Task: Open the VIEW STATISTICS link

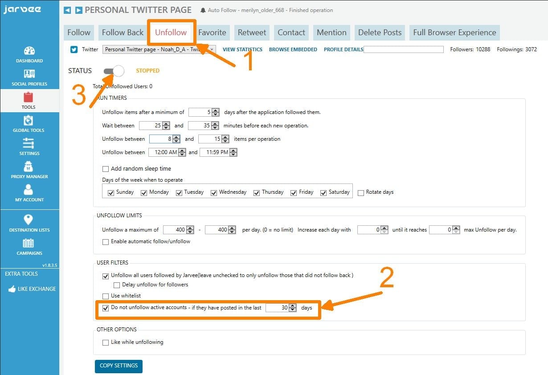Action: pos(242,49)
